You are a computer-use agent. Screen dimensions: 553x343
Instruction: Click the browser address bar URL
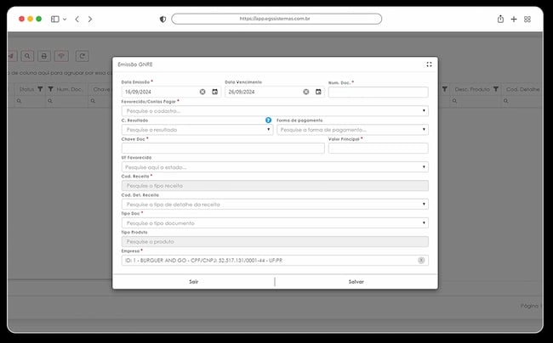(276, 19)
